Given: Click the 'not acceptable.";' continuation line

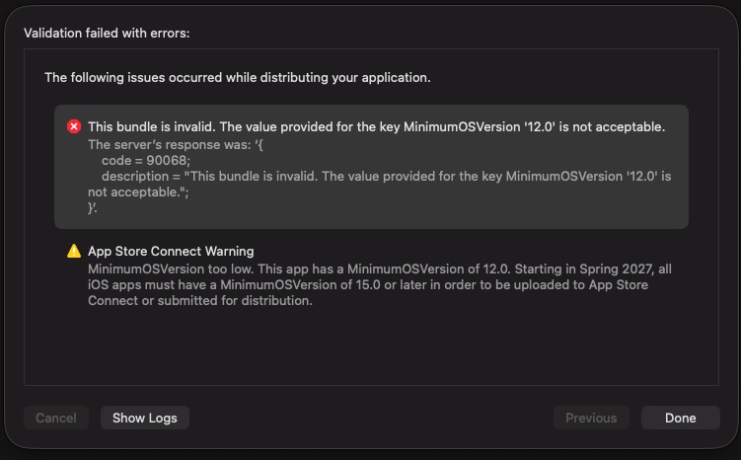Looking at the screenshot, I should 138,192.
